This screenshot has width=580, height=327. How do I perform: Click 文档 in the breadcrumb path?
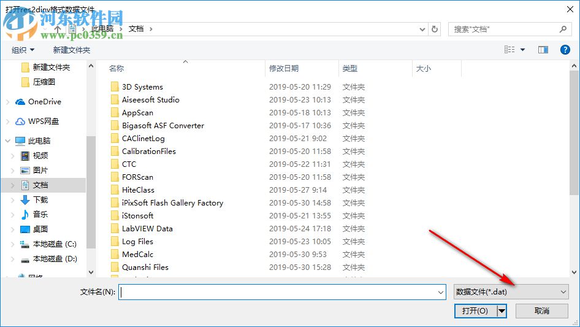click(x=135, y=29)
